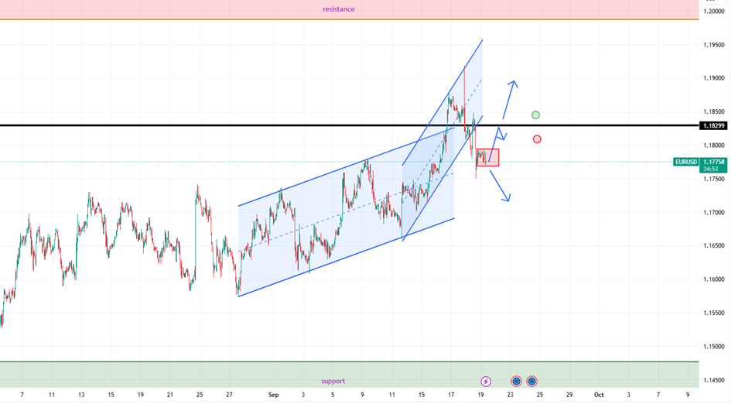Click the 1.18299 horizontal line price label
The image size is (735, 404).
click(x=713, y=125)
